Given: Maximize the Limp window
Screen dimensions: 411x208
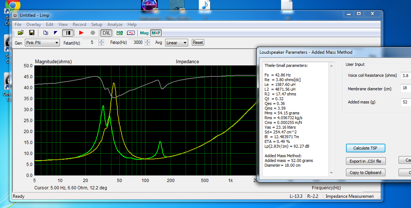Looking at the screenshot, I should 359,14.
